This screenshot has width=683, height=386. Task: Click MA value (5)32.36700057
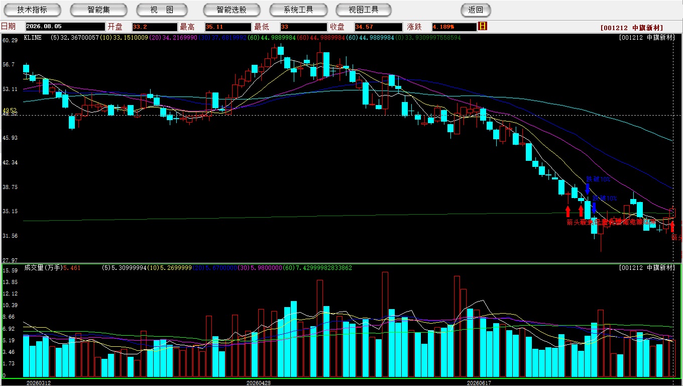tap(74, 38)
